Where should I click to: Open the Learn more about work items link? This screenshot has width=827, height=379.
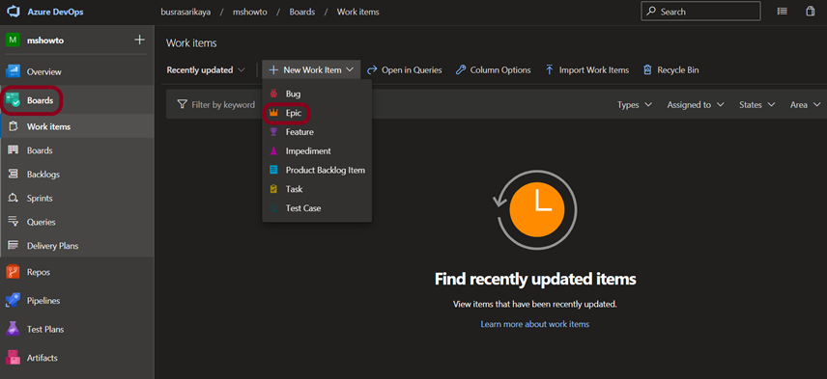535,324
